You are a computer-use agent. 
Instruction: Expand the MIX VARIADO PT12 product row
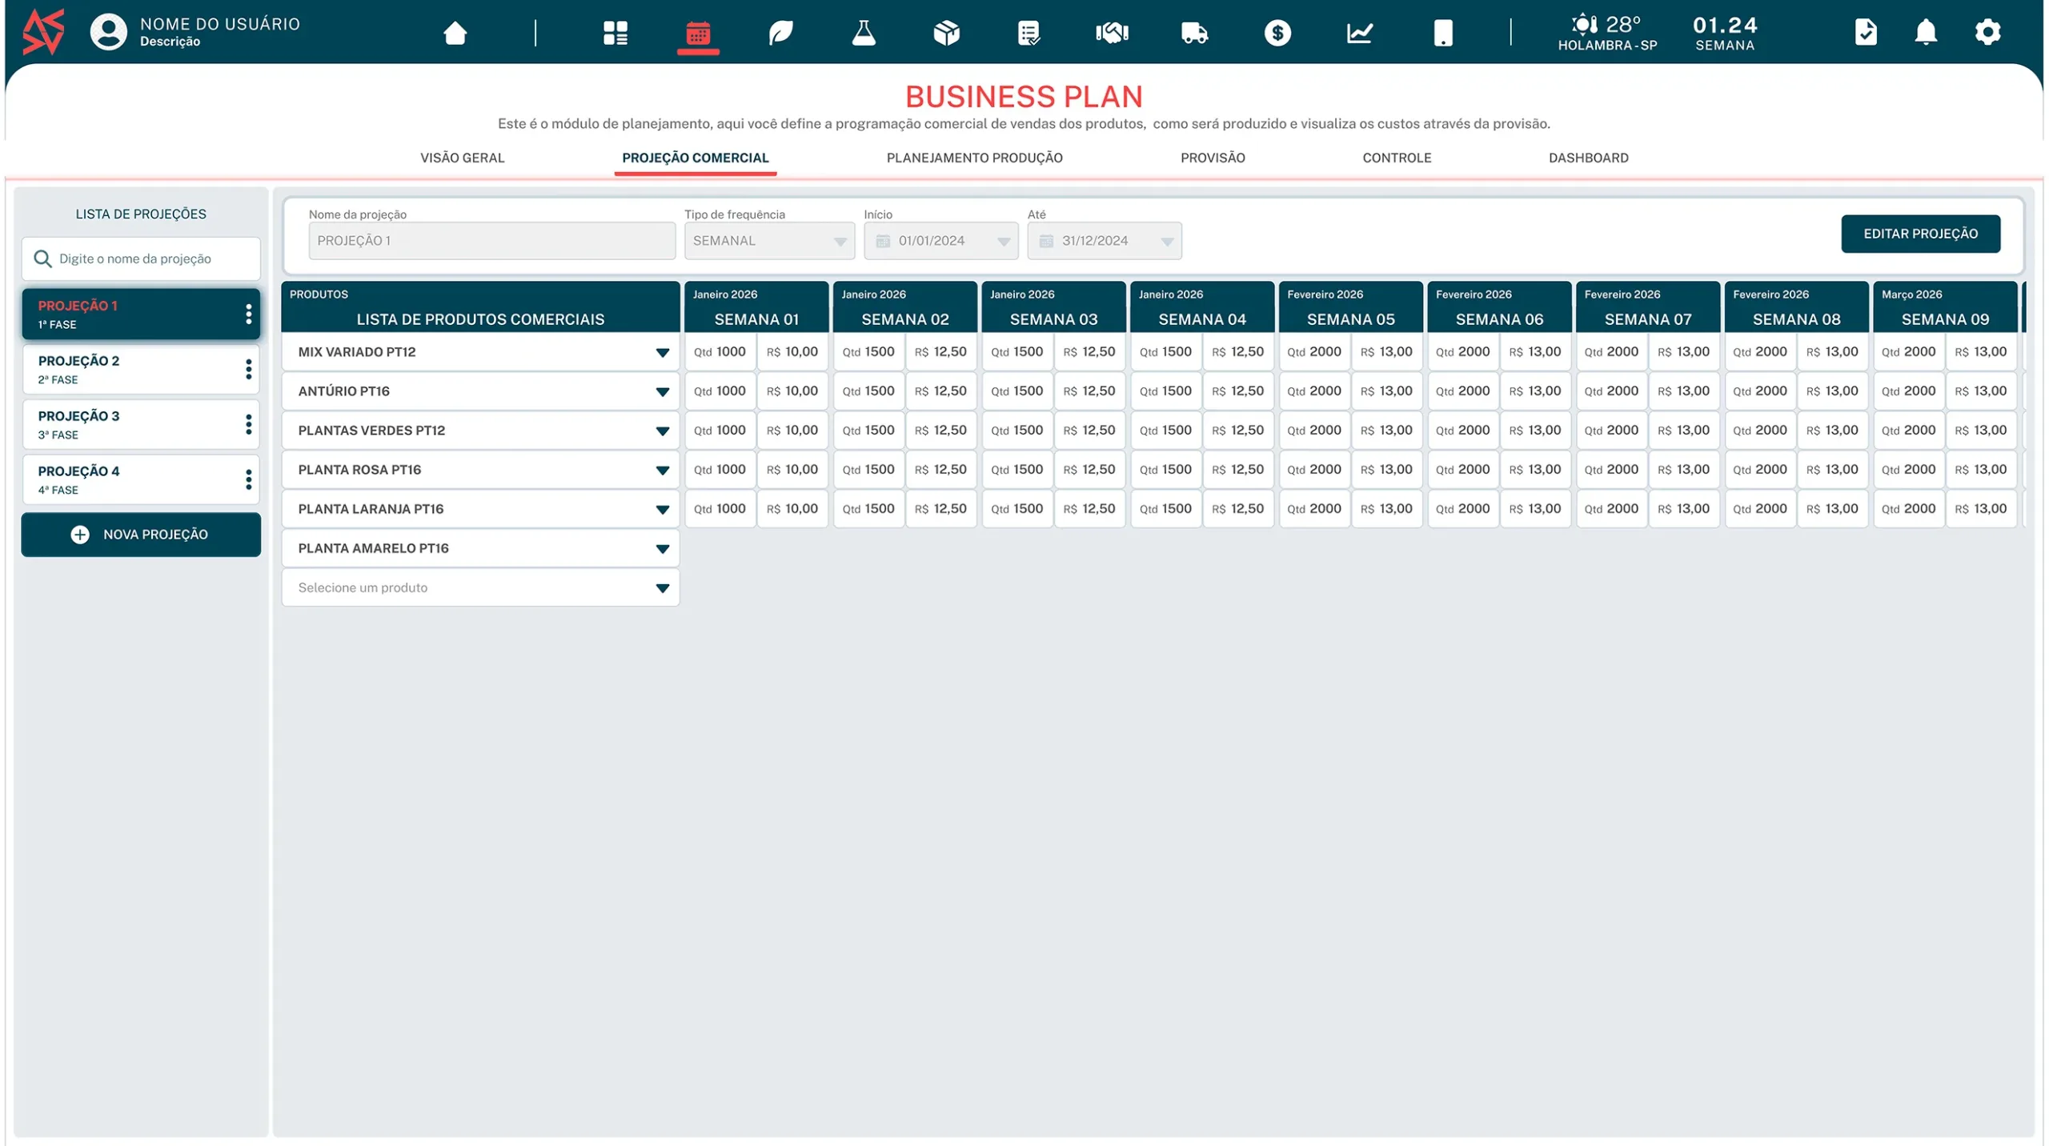coord(663,352)
